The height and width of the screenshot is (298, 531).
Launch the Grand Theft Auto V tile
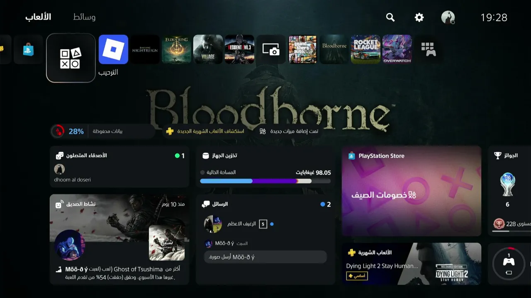302,49
